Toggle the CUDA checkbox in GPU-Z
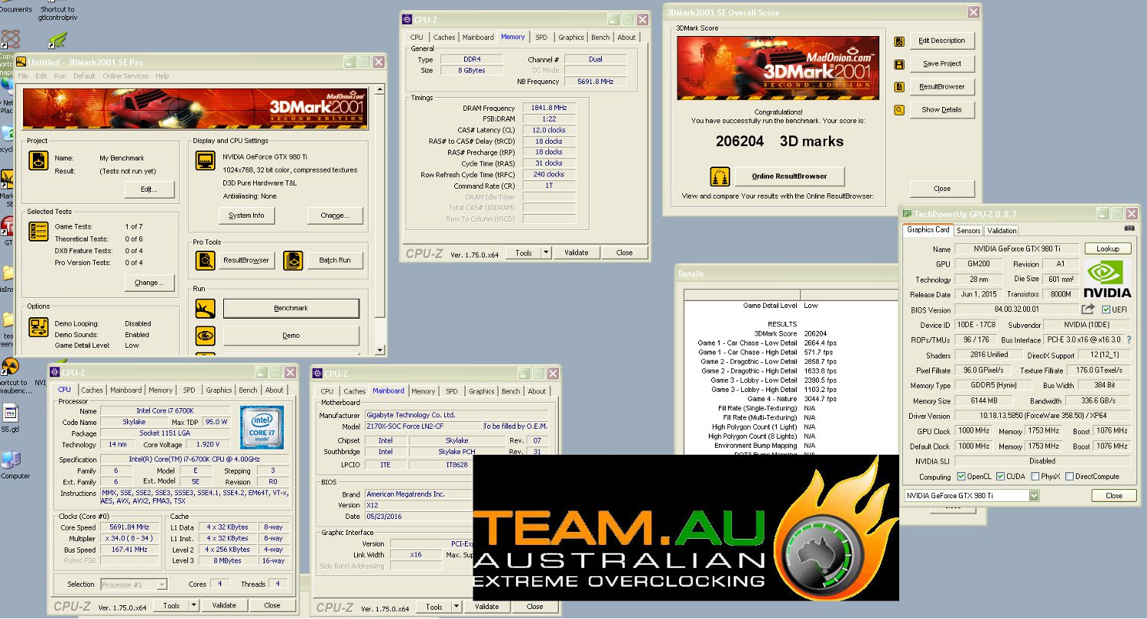Viewport: 1147px width, 619px height. click(x=1001, y=477)
